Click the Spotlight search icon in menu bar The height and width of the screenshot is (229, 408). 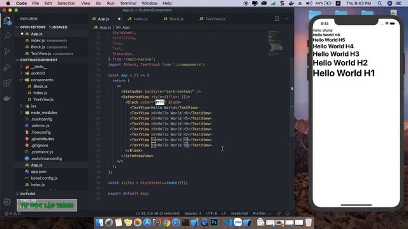380,3
